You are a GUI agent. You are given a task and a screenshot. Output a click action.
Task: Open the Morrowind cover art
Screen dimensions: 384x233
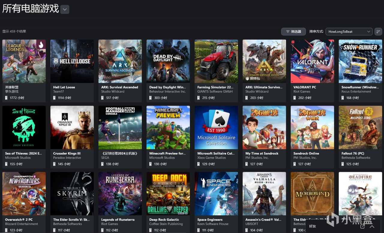point(312,194)
